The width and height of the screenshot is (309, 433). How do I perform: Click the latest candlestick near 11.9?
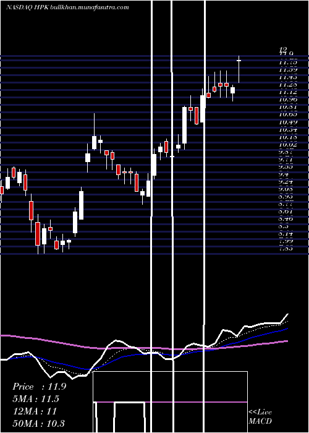[239, 69]
